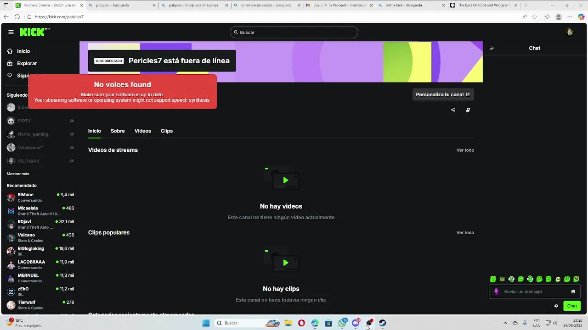This screenshot has width=588, height=330.
Task: Open WhatsApp from taskbar
Action: pos(342,323)
